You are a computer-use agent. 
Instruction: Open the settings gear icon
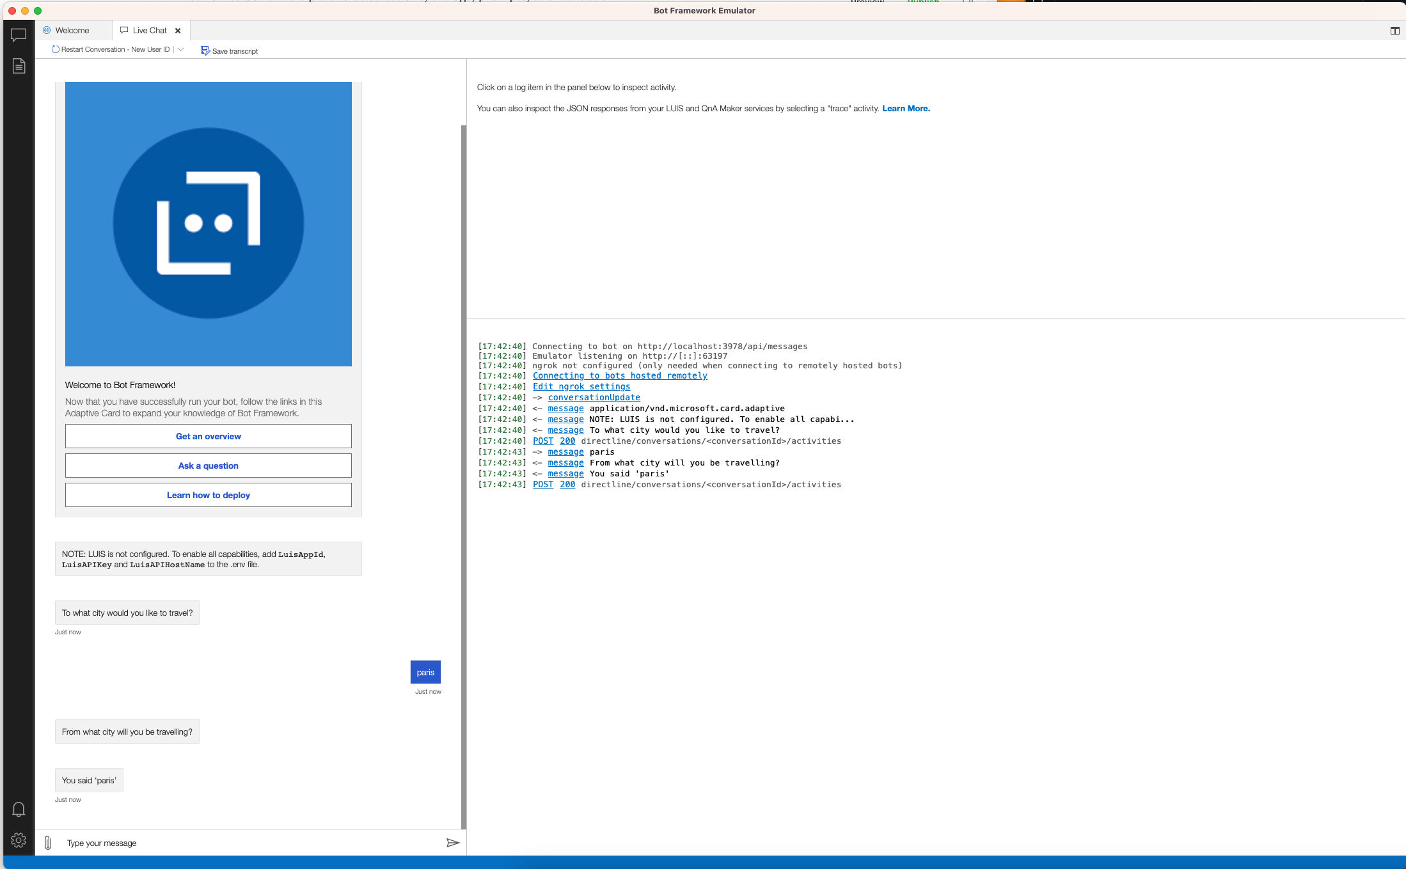(19, 840)
